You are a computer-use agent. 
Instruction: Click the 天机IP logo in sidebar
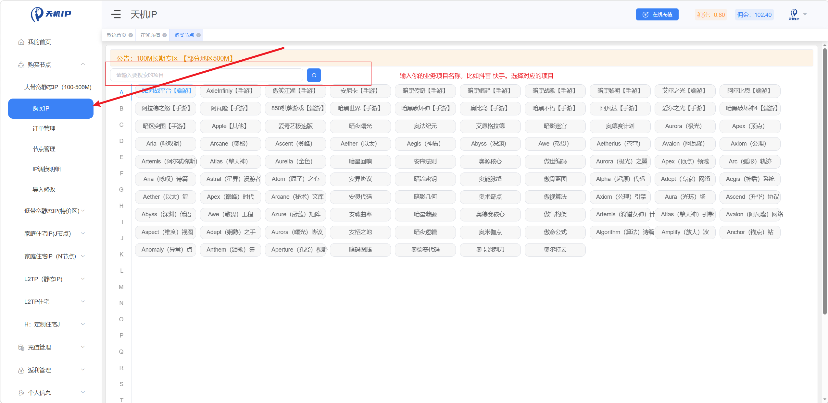tap(51, 14)
